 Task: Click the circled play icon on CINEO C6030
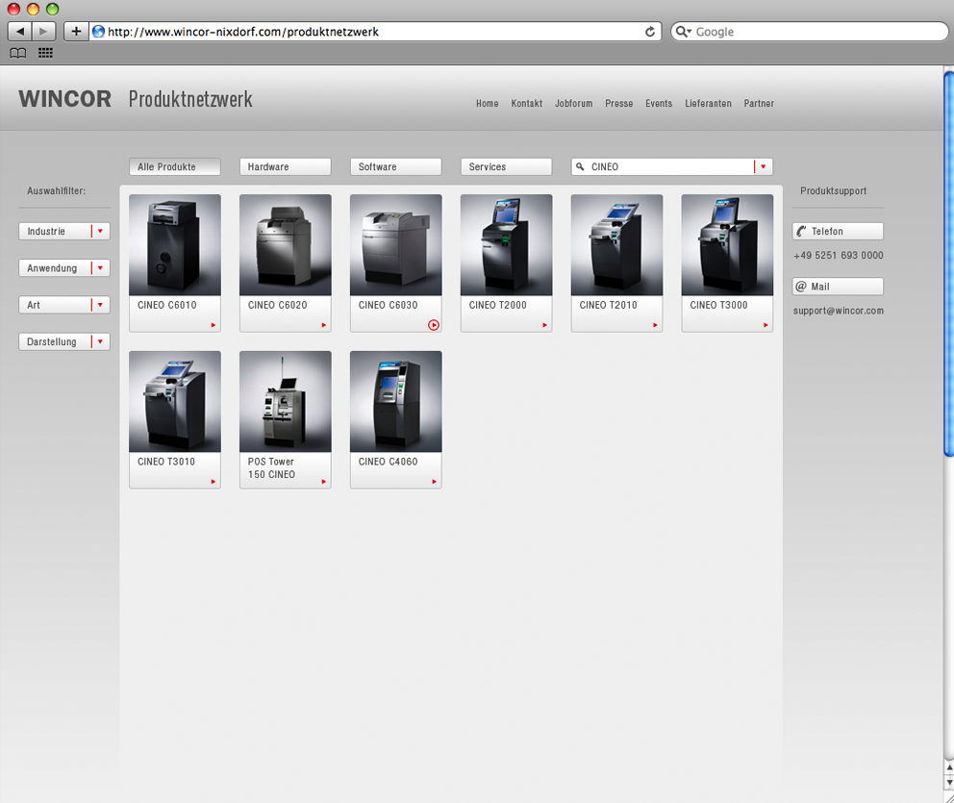pyautogui.click(x=433, y=325)
